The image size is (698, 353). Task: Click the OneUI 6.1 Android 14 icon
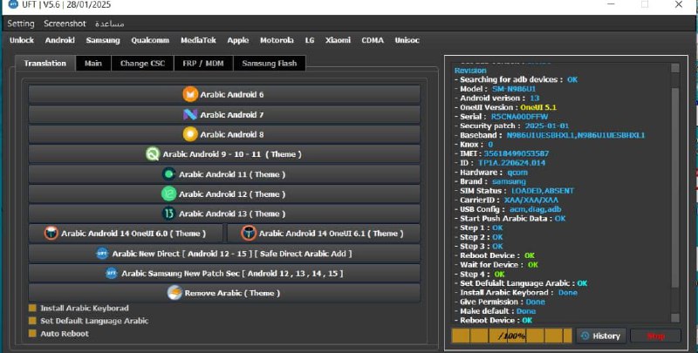point(249,234)
